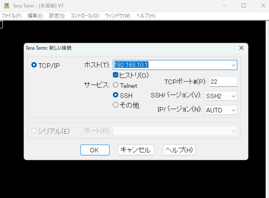This screenshot has width=269, height=198.
Task: Maximize the Tera Term window
Action: click(x=243, y=6)
